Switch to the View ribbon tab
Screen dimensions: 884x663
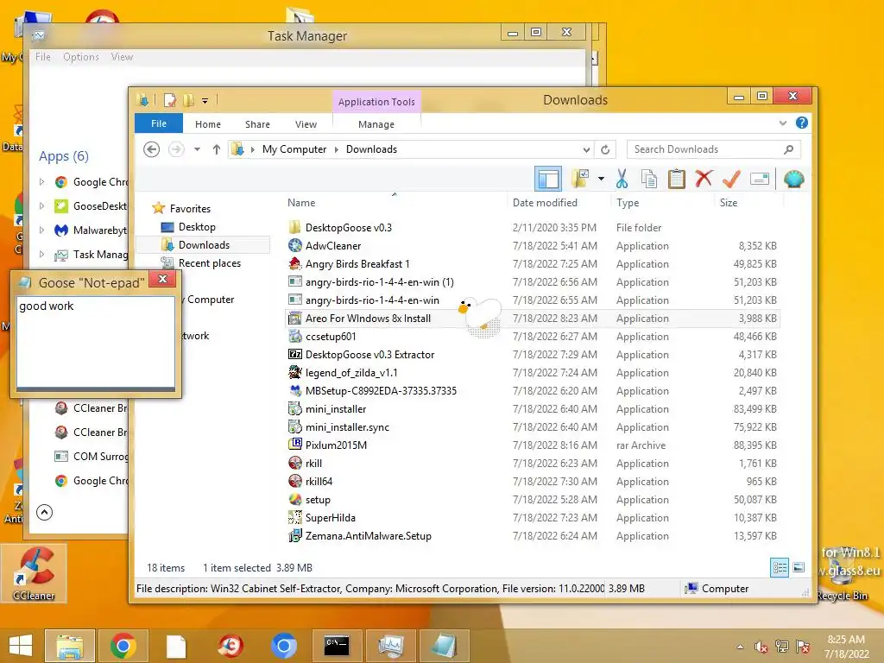pyautogui.click(x=306, y=124)
